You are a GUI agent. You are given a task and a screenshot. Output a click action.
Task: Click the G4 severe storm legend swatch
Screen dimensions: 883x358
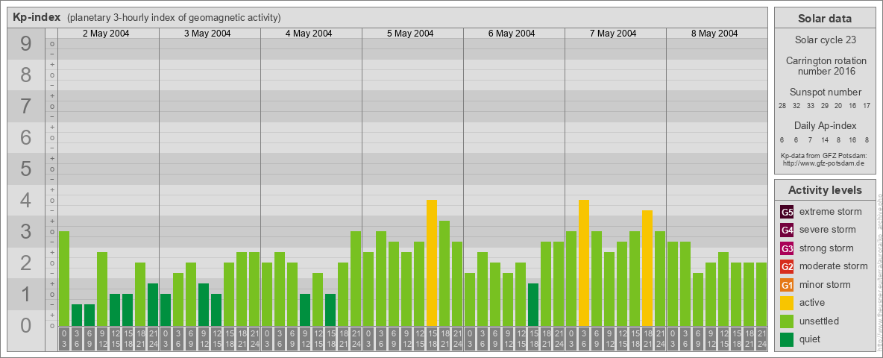tap(787, 230)
